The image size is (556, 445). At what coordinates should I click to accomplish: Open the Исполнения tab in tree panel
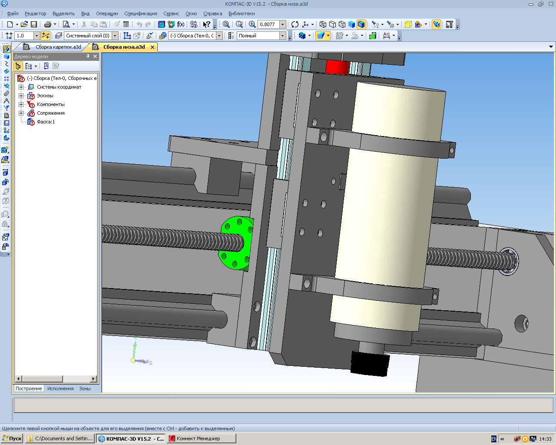(x=60, y=389)
